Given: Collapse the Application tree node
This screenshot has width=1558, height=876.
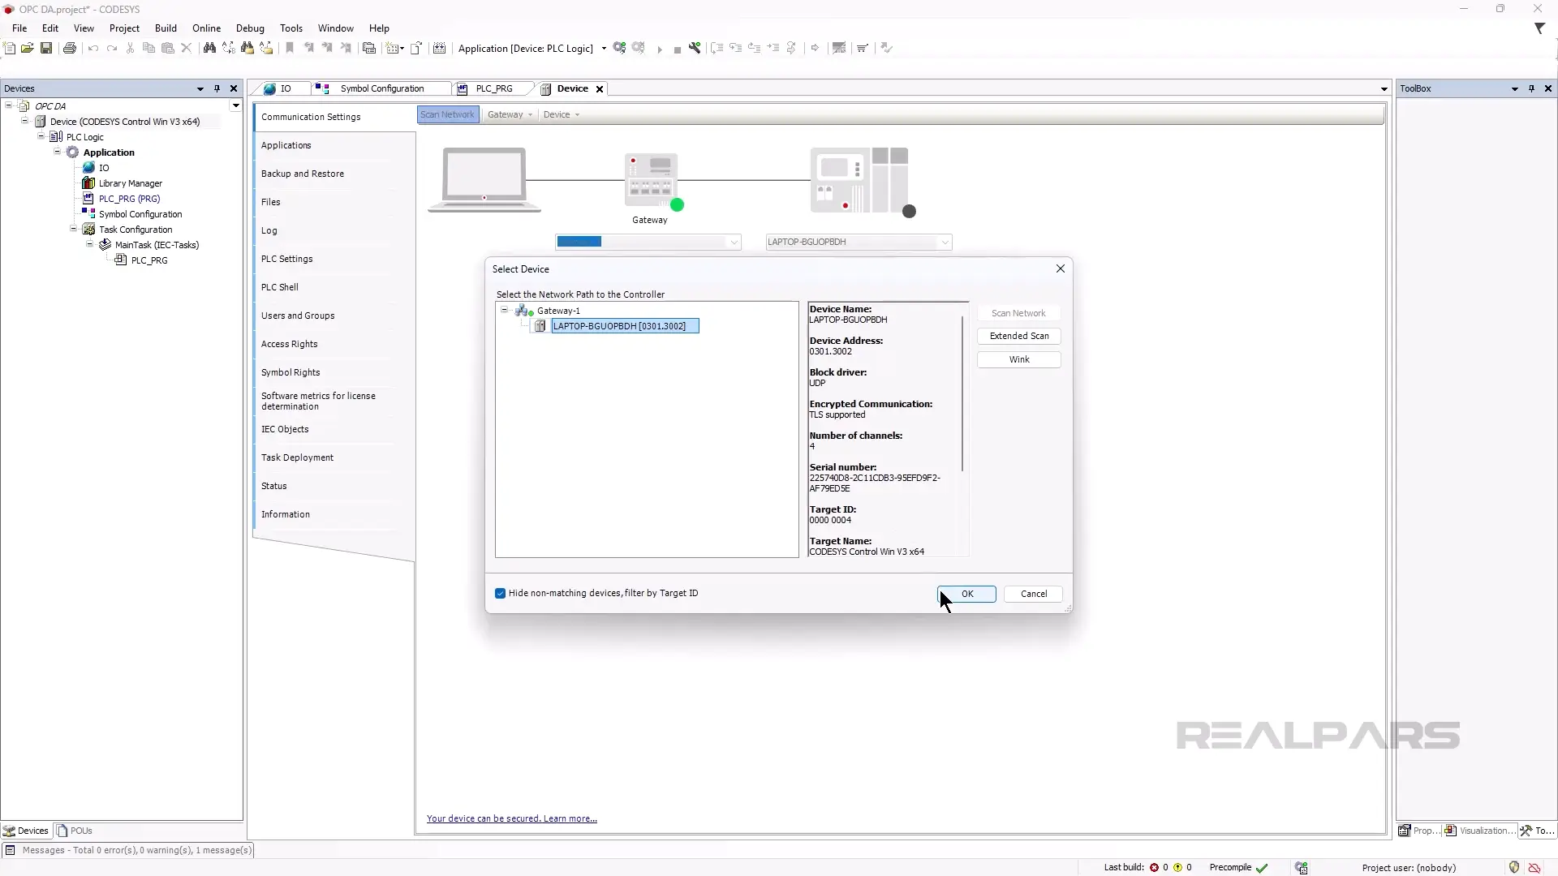Looking at the screenshot, I should (x=57, y=152).
